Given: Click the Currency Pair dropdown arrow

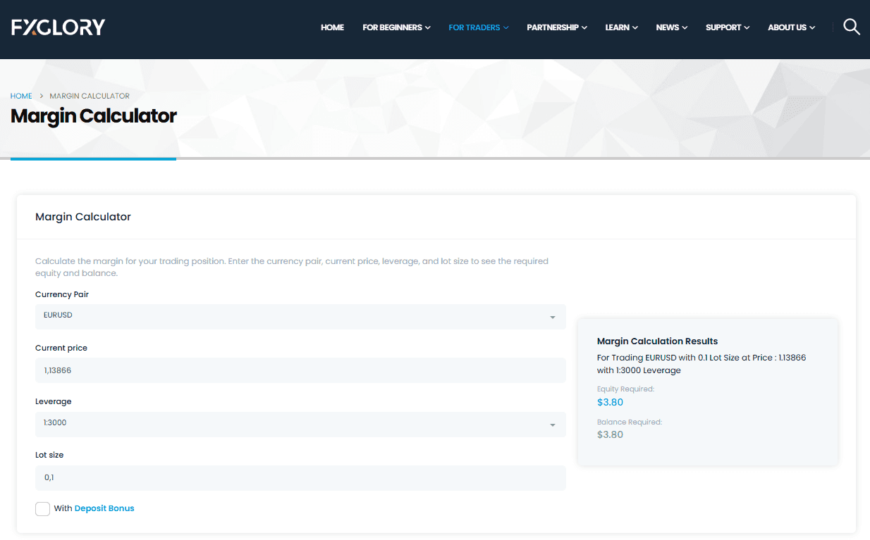Looking at the screenshot, I should tap(553, 318).
